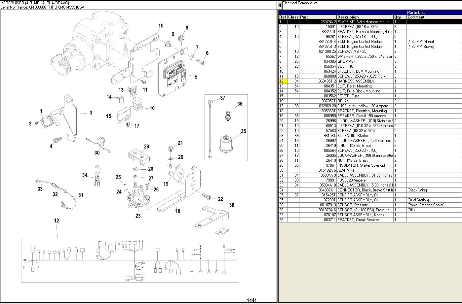Click callout number 3 harness mounting bracket
The image size is (462, 304).
pos(91,113)
